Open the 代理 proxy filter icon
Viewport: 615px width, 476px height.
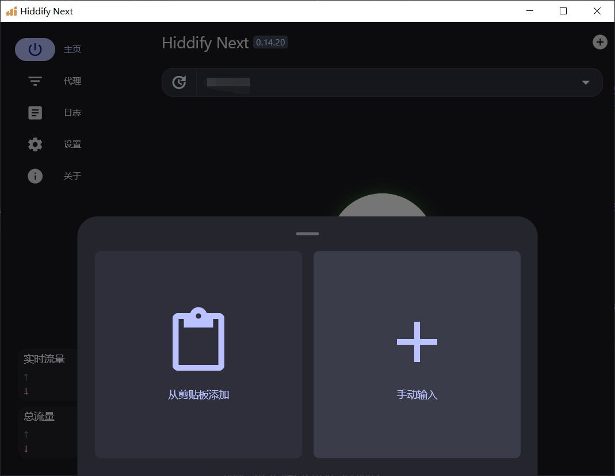click(35, 81)
